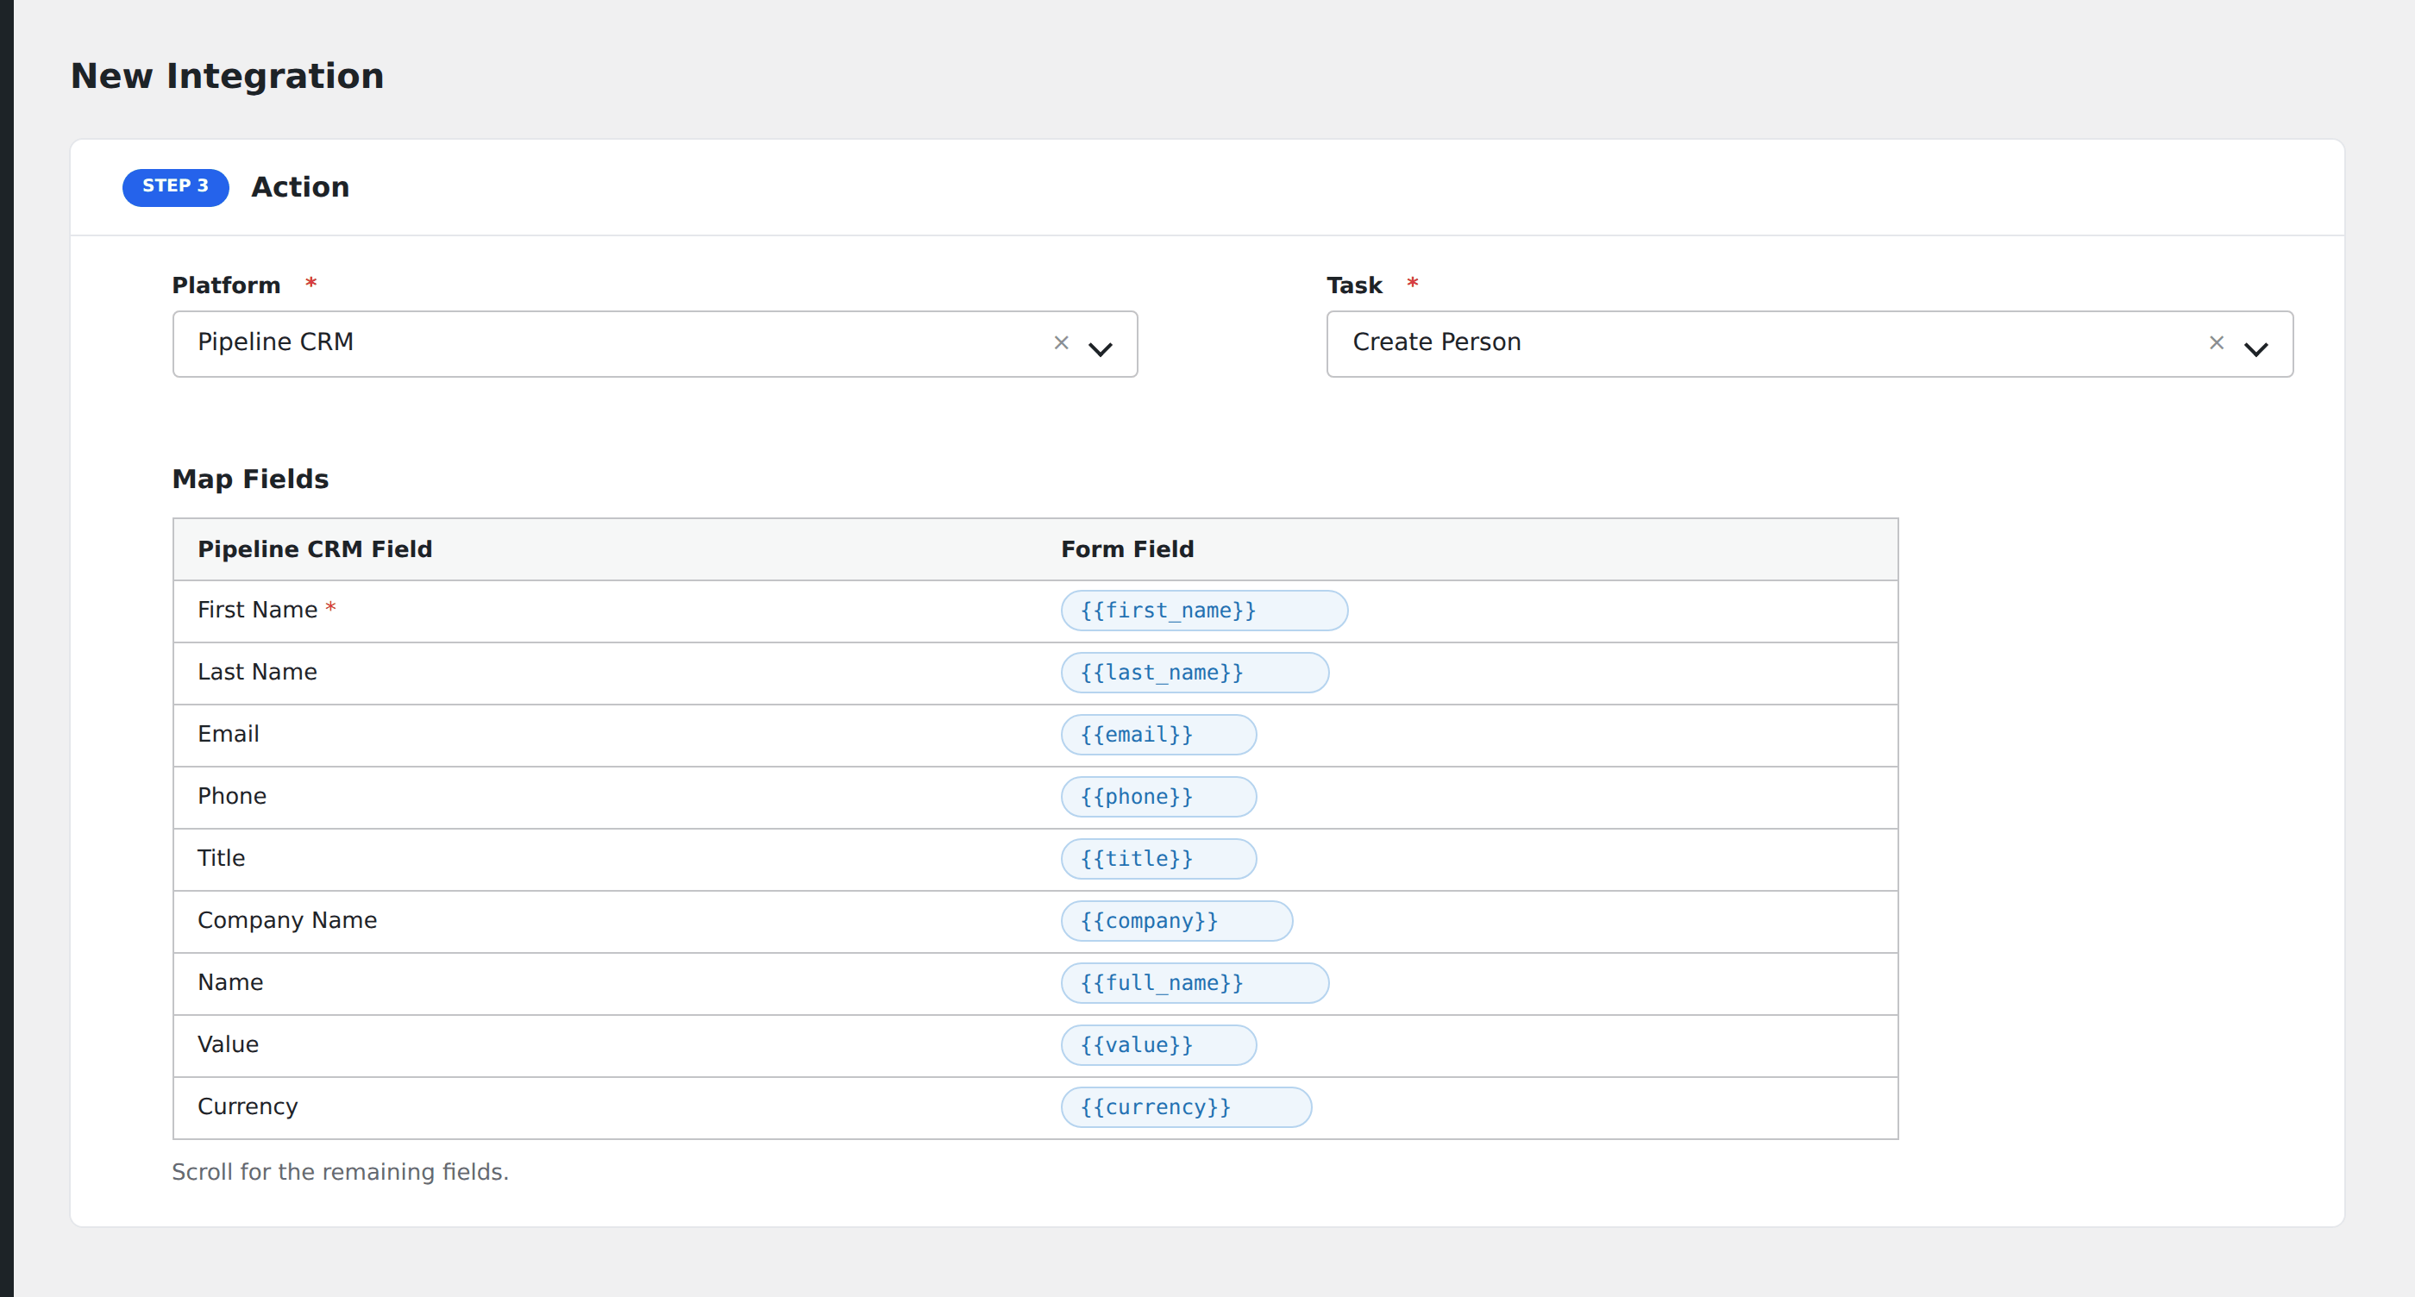Select the Currency row label
The image size is (2415, 1297).
click(248, 1106)
